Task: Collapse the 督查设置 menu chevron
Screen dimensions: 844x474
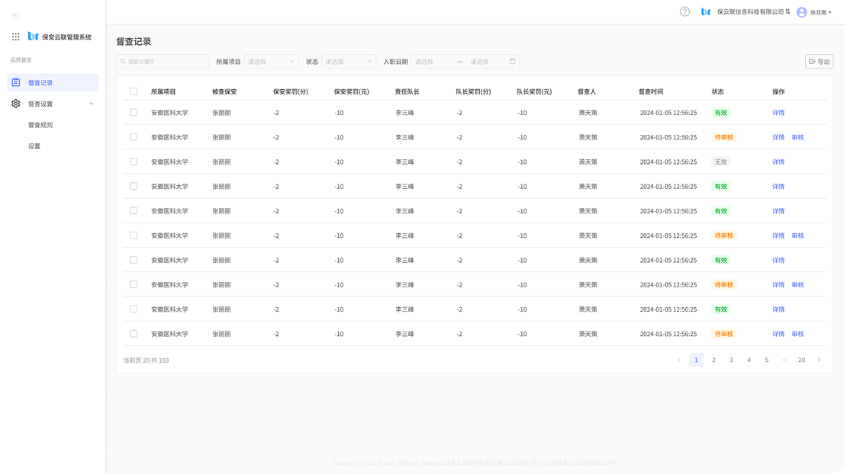Action: point(92,104)
